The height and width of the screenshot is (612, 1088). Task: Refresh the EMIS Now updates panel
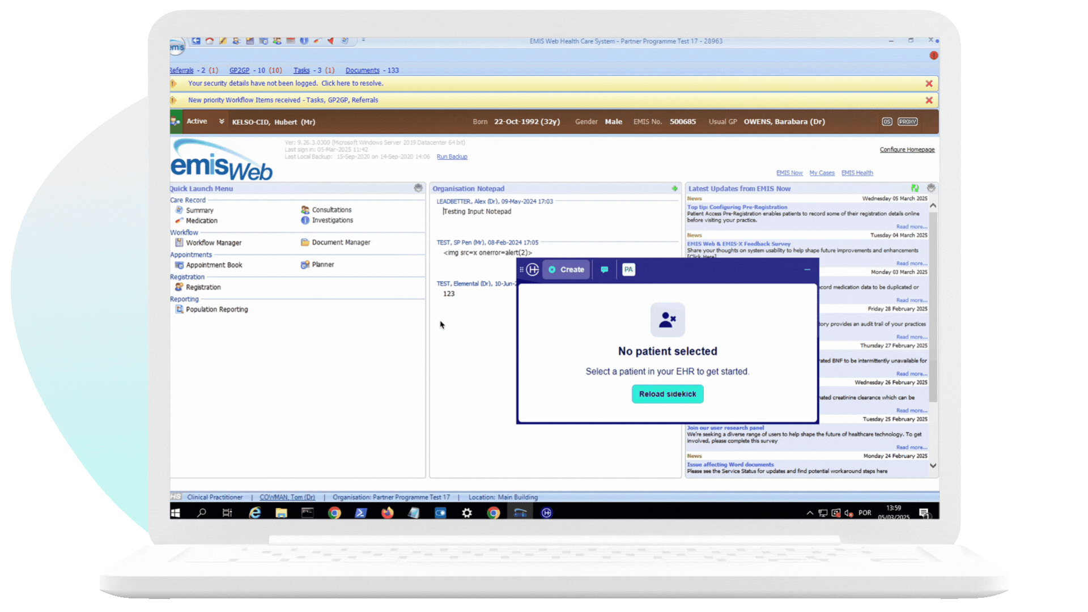[x=915, y=188]
